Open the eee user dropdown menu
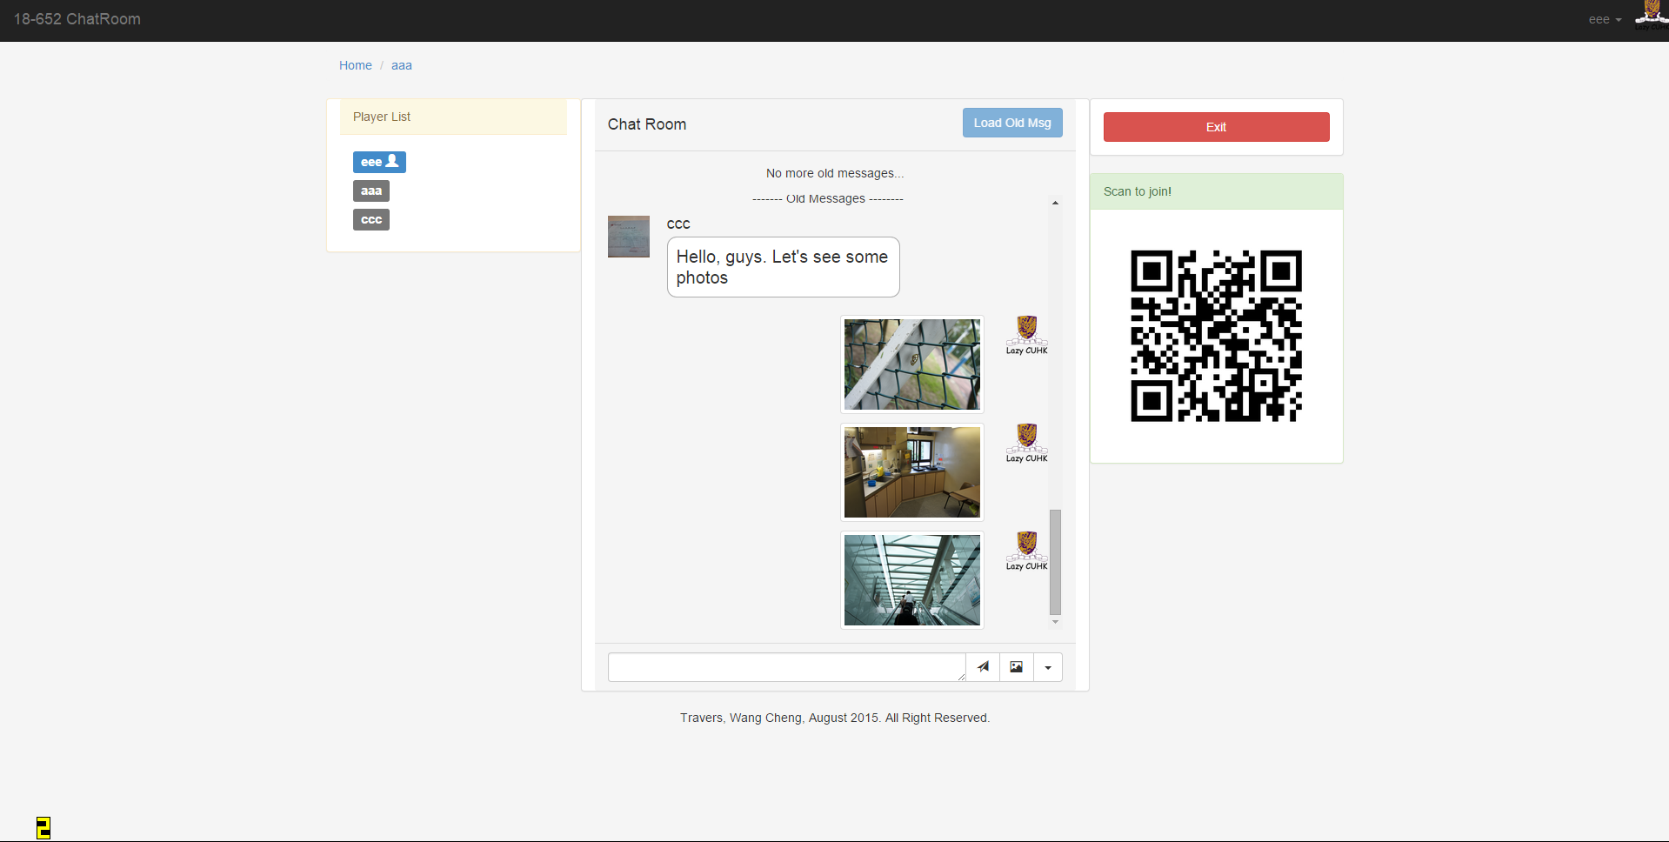 pyautogui.click(x=1605, y=19)
